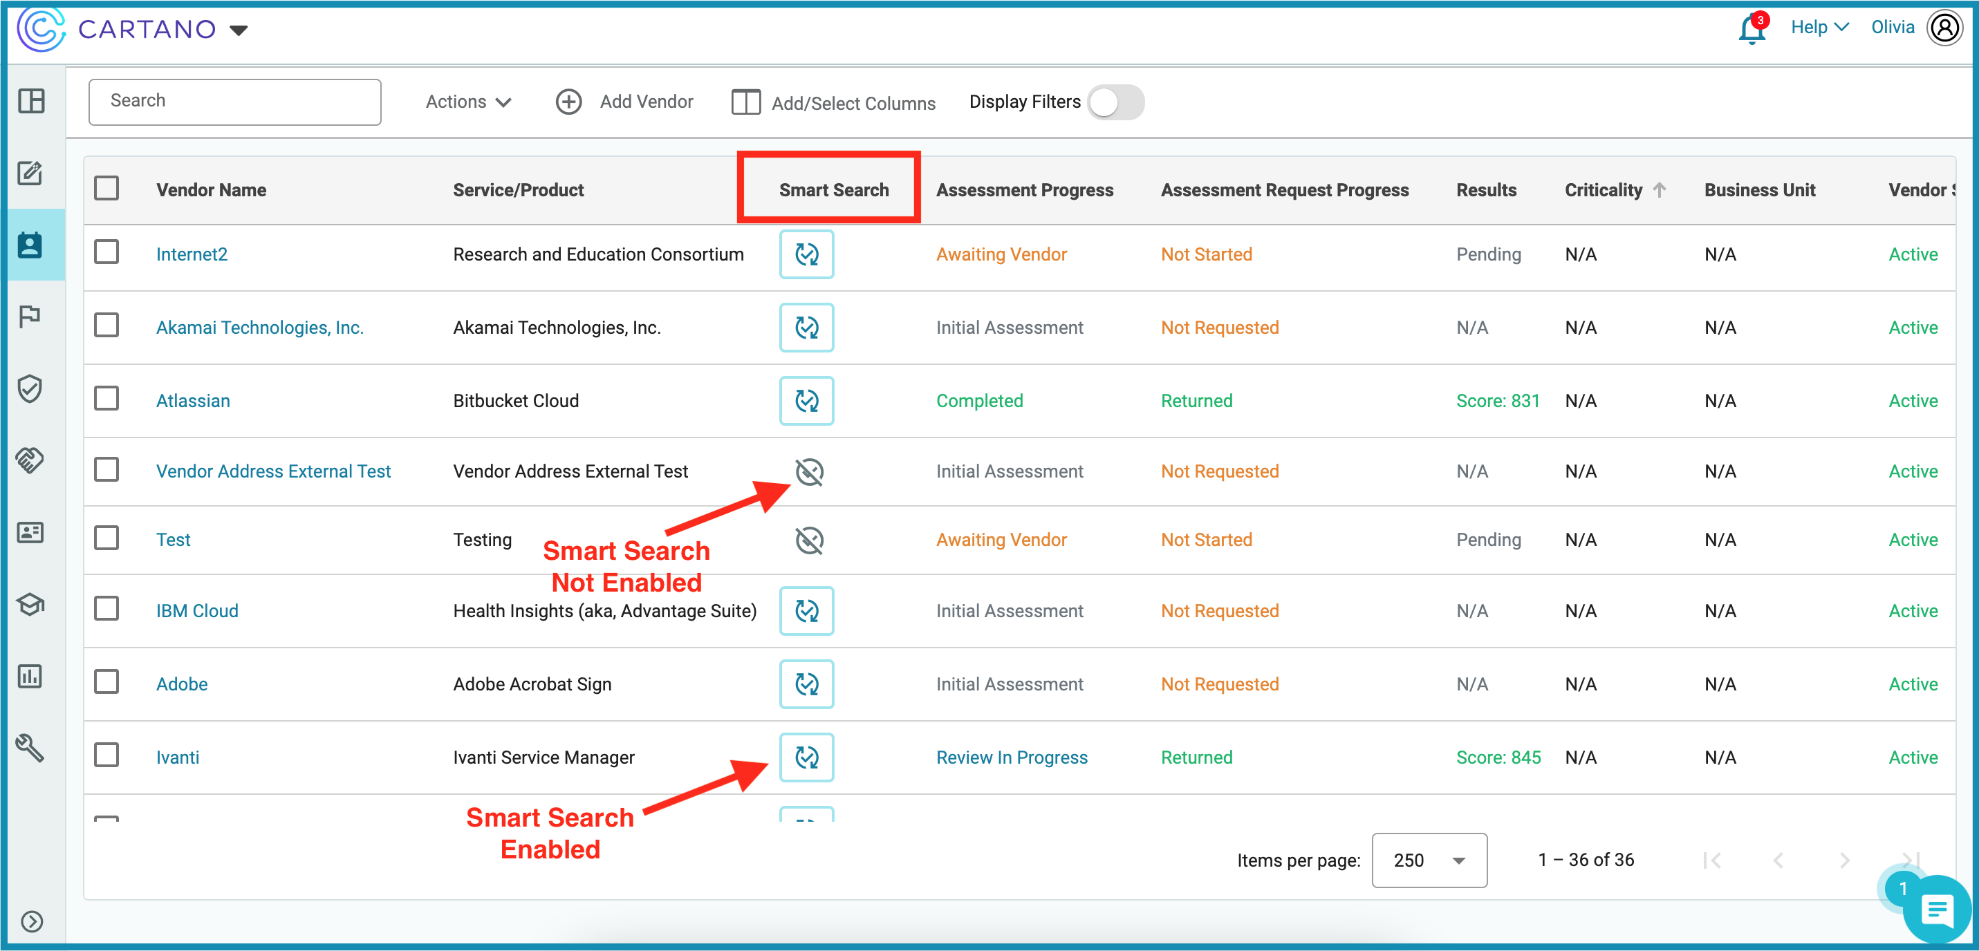Image resolution: width=1979 pixels, height=951 pixels.
Task: Sort by Criticality using the arrow
Action: [1660, 190]
